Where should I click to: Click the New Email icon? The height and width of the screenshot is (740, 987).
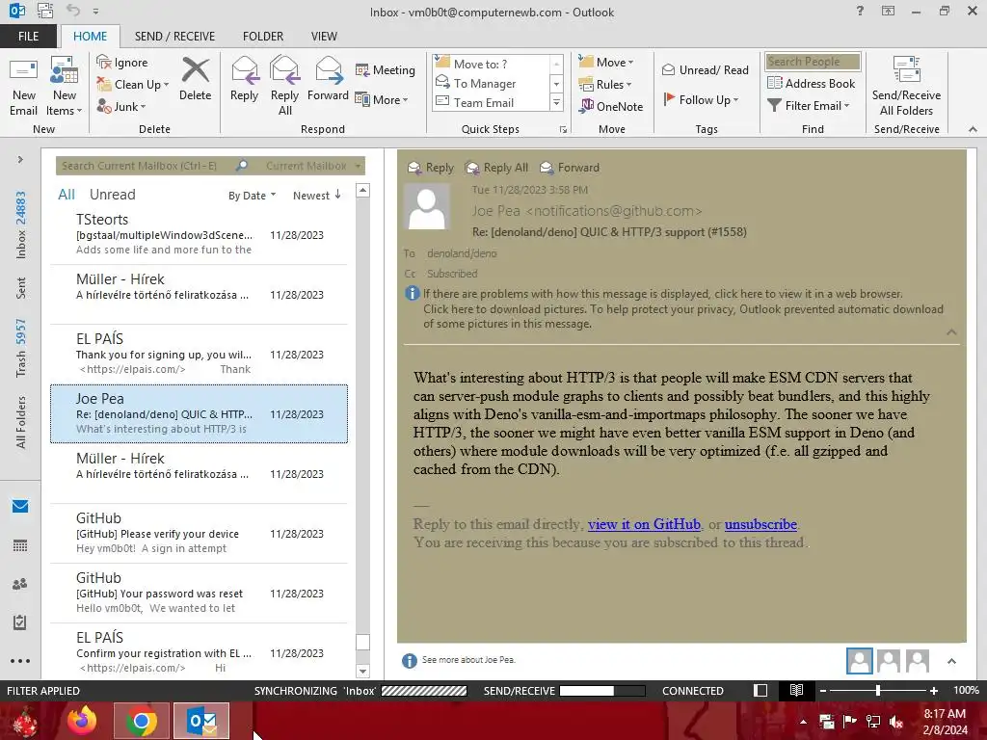pos(24,70)
